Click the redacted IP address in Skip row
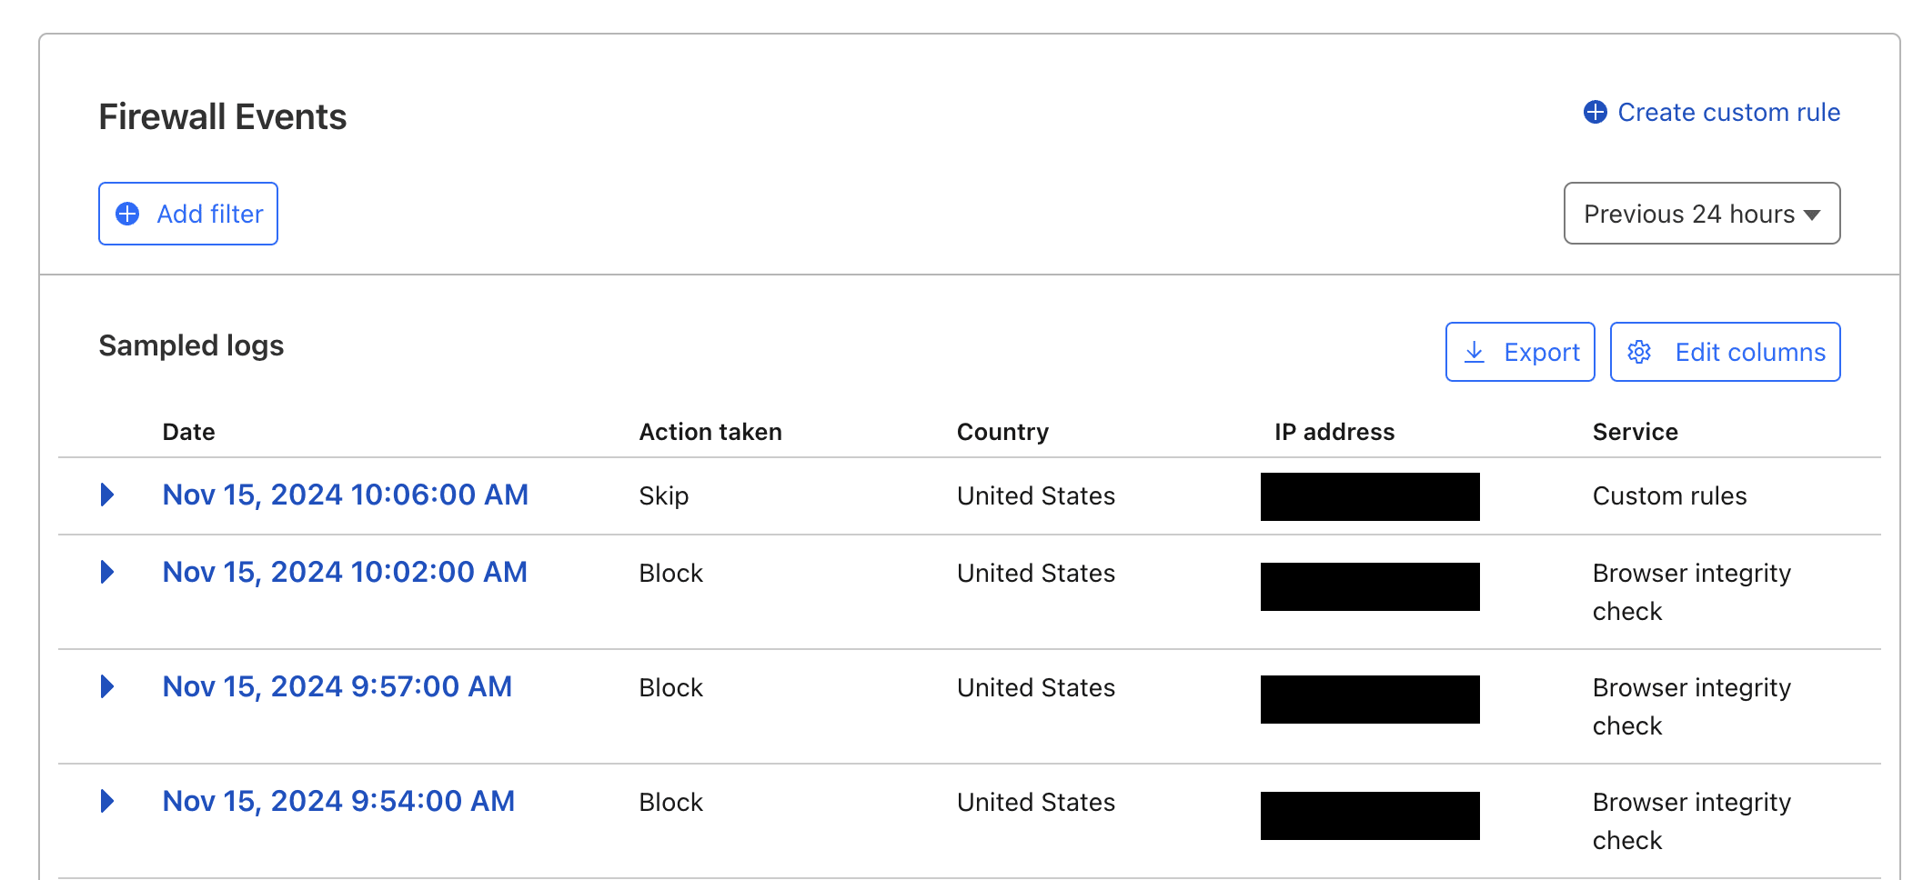Screen dimensions: 1923x880 pyautogui.click(x=1370, y=497)
